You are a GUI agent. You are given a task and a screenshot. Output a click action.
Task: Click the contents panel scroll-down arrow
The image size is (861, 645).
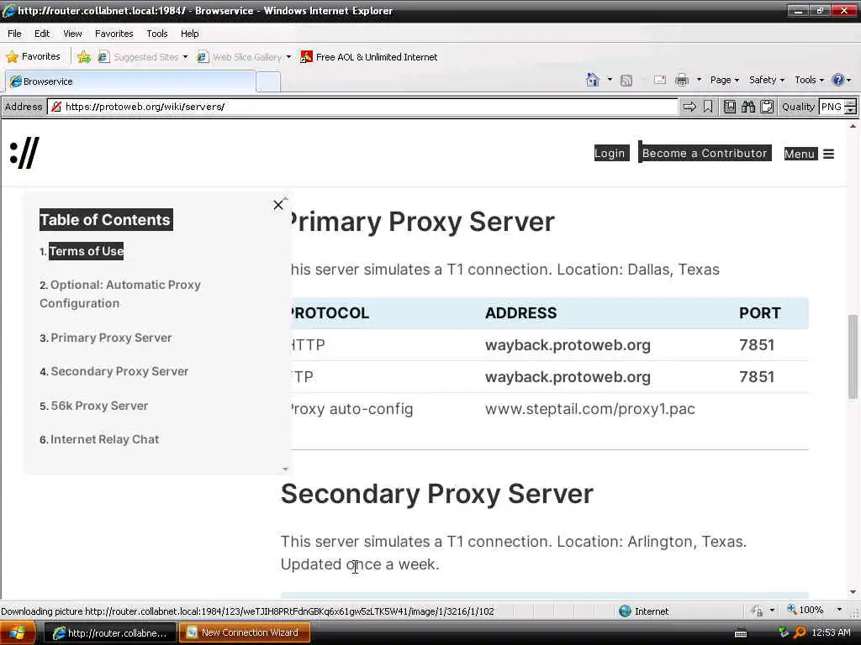pos(286,469)
